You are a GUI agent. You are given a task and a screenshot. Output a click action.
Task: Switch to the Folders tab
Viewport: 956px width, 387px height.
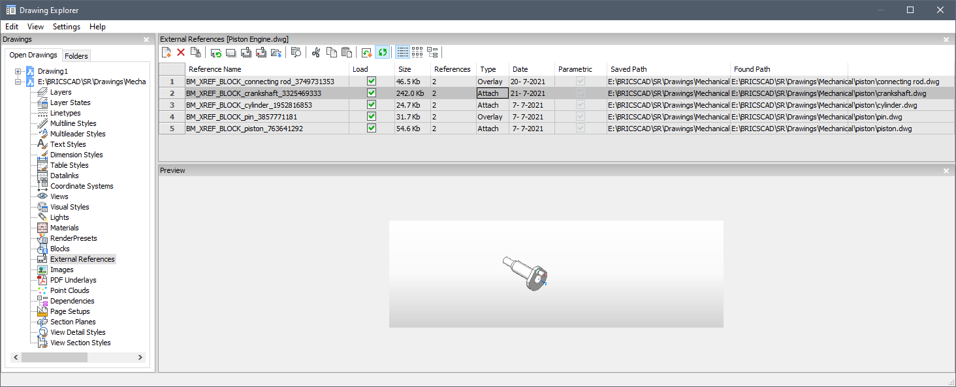(x=76, y=56)
